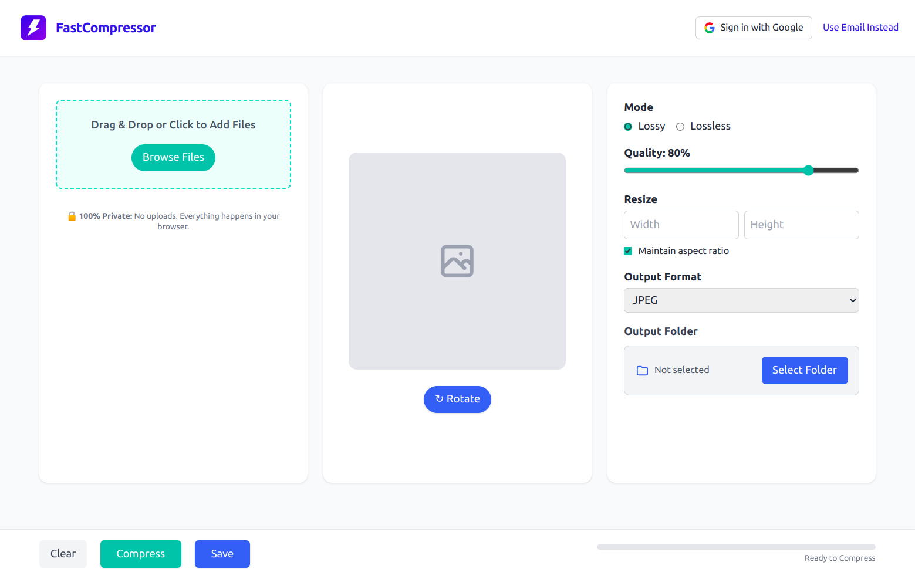Uncheck Maintain aspect ratio
This screenshot has height=569, width=915.
tap(628, 250)
